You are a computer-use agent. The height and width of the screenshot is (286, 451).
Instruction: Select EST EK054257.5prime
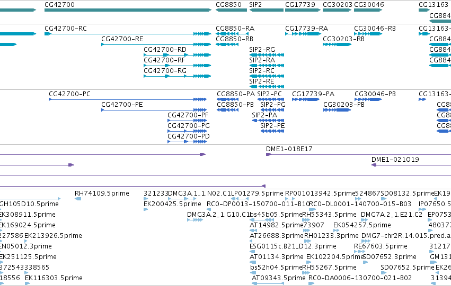click(336, 230)
